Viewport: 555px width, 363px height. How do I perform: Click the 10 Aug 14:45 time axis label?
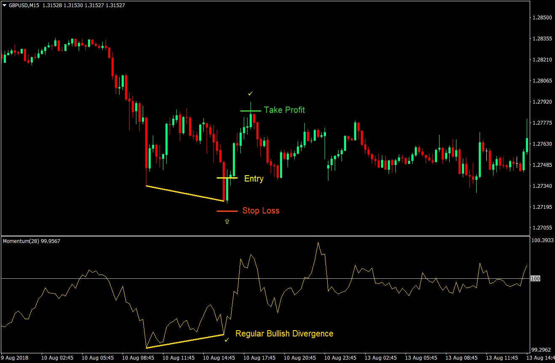(x=219, y=358)
